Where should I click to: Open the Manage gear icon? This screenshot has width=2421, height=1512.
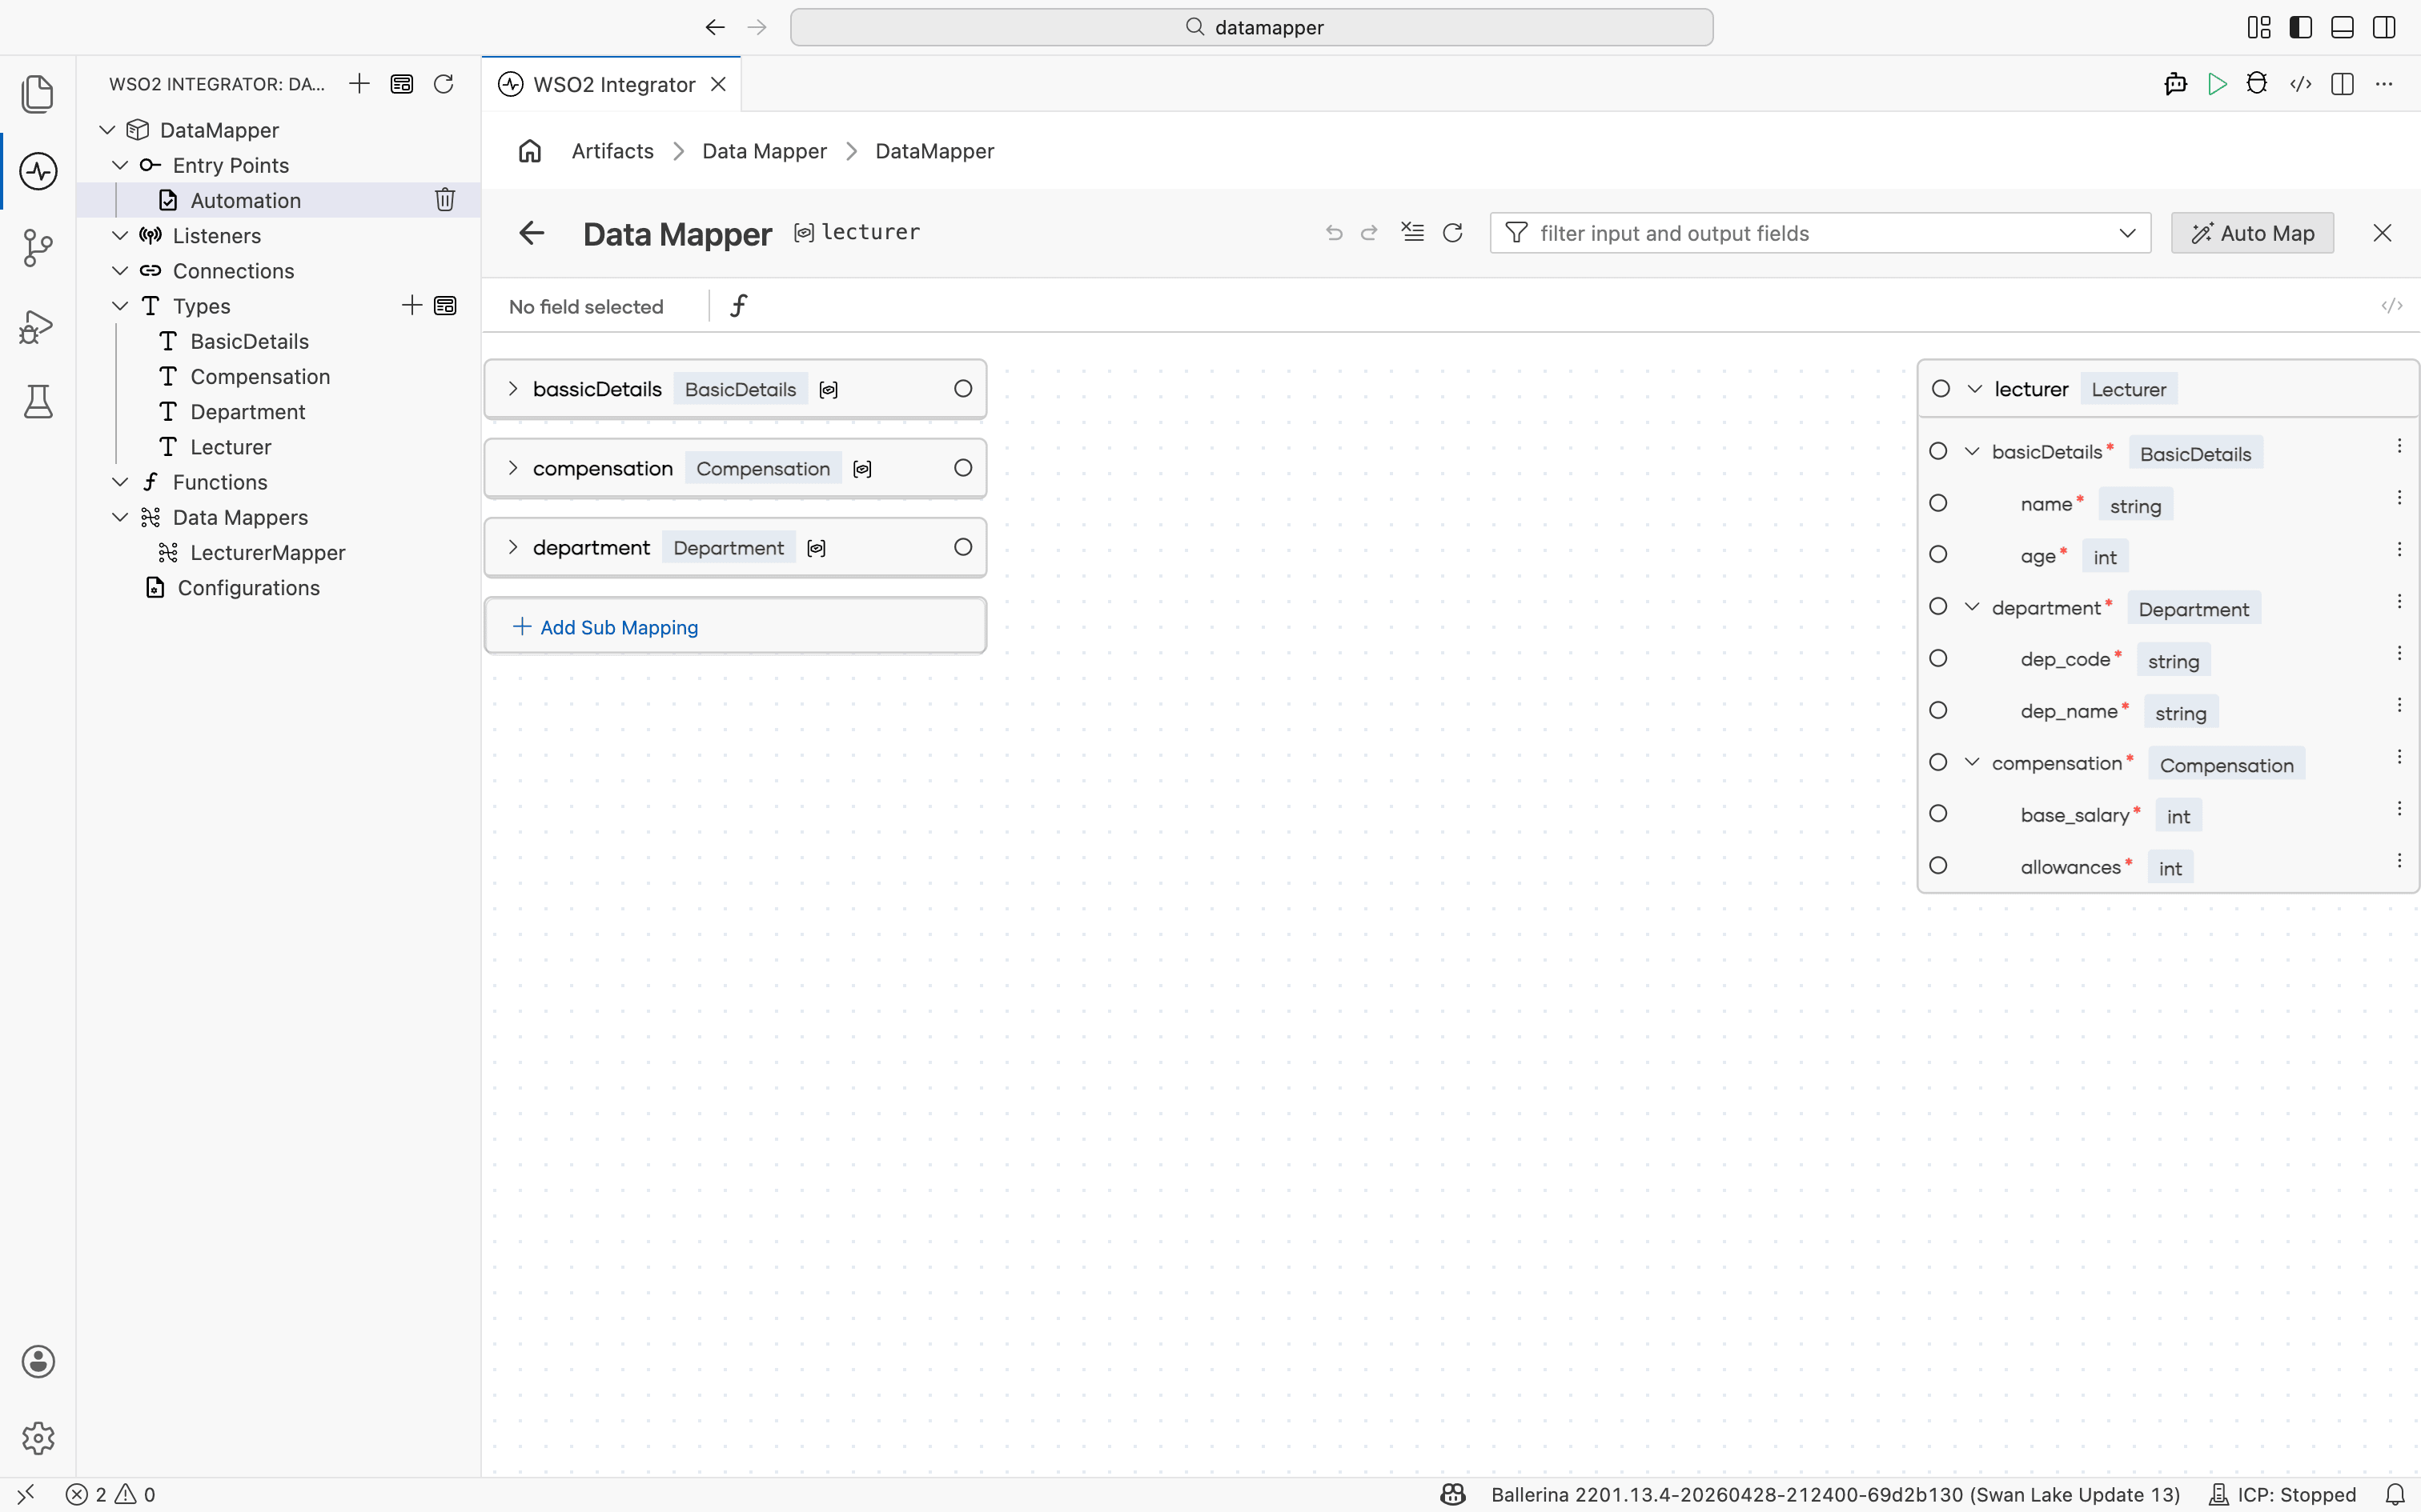point(38,1438)
